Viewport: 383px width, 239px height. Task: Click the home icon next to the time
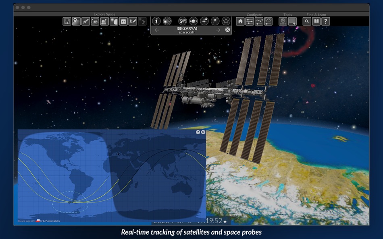225,222
